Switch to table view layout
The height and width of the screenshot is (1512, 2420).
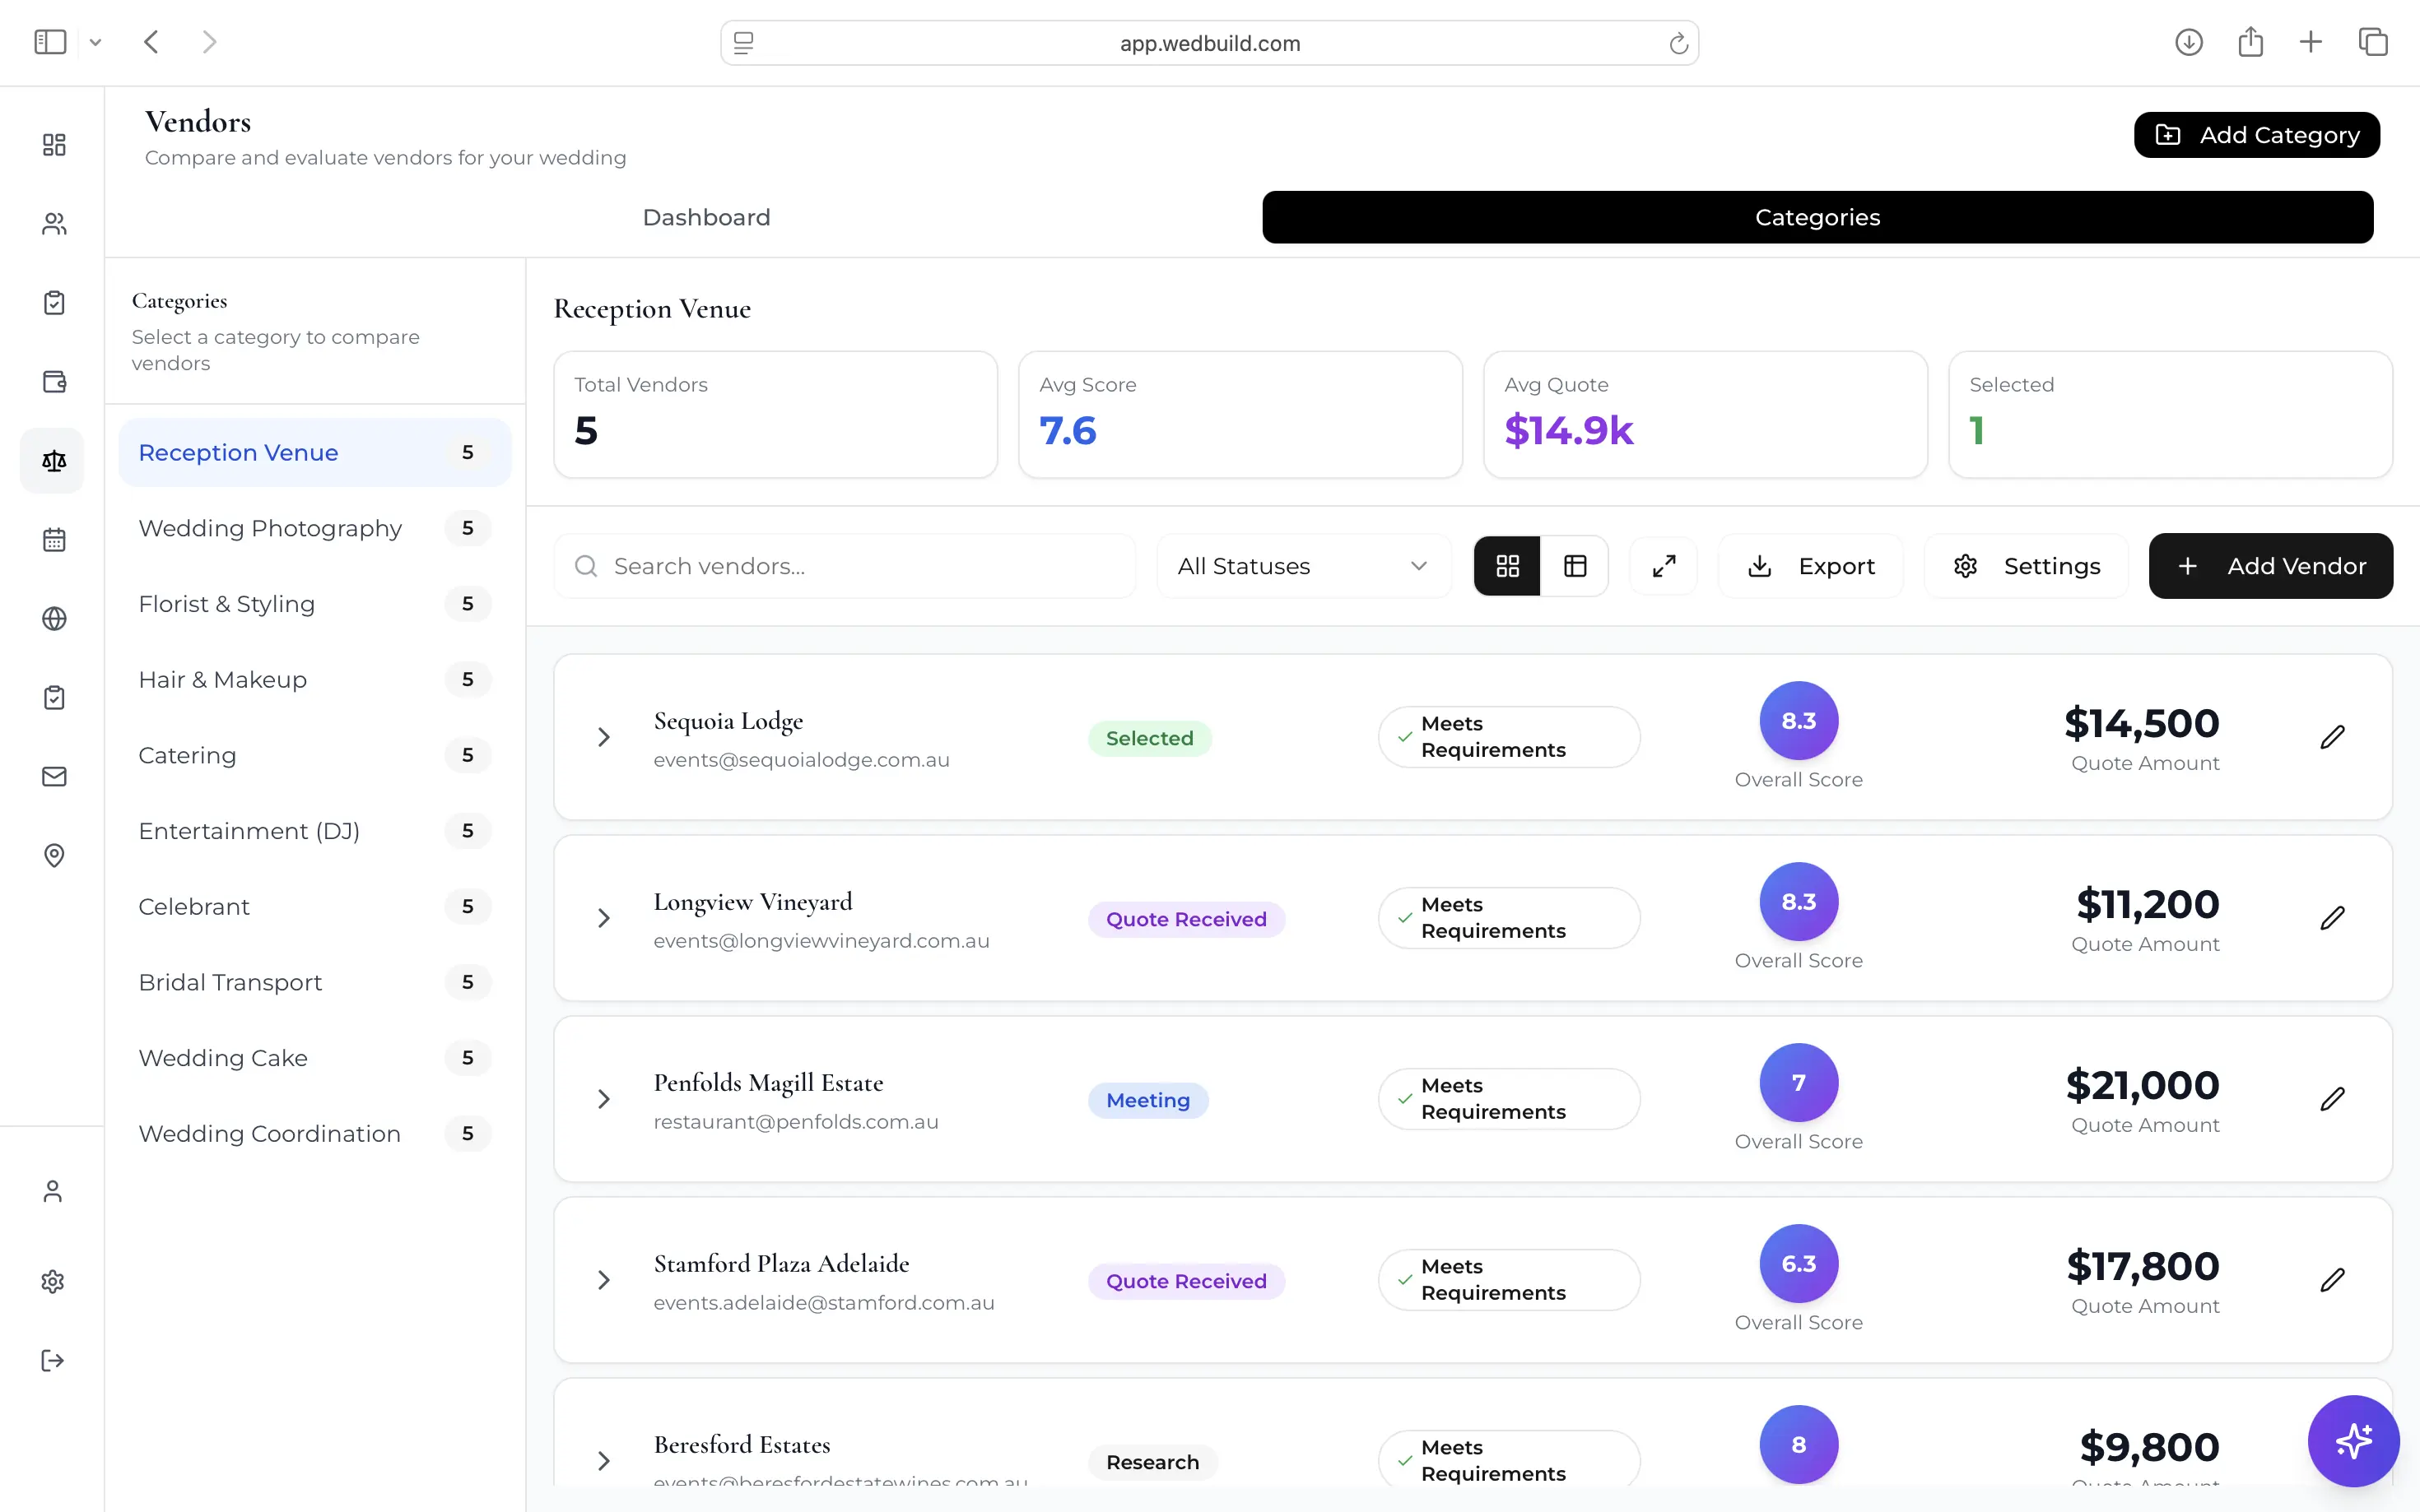click(1575, 566)
